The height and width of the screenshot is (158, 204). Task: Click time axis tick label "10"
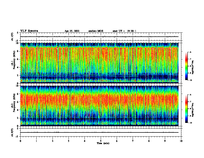[x=181, y=141]
